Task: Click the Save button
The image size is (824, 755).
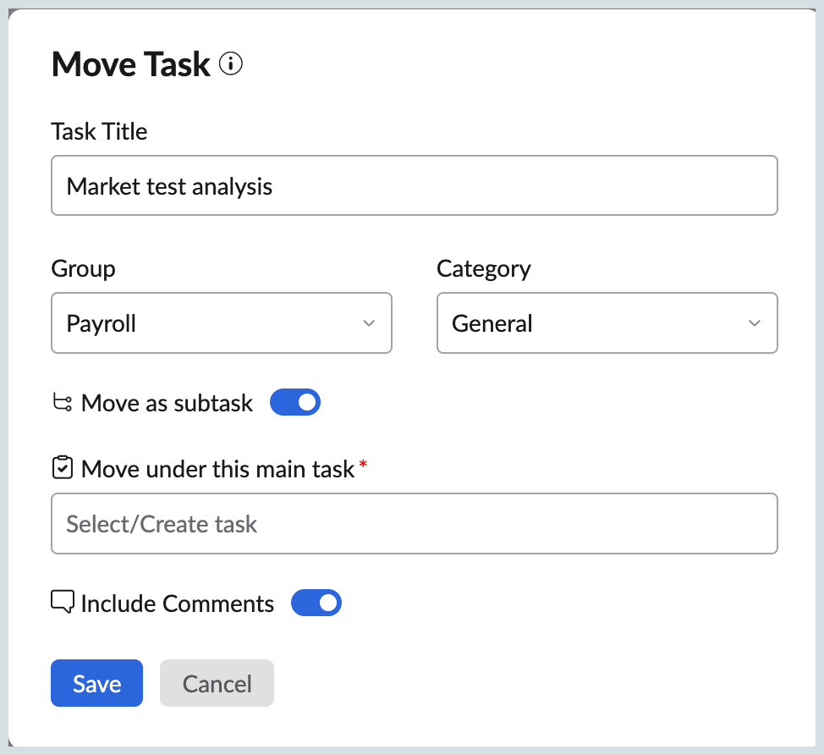Action: [96, 683]
